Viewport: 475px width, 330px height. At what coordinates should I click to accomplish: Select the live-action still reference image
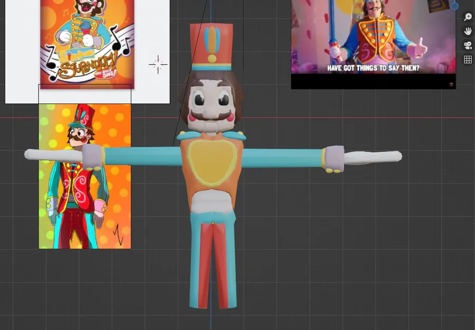(x=373, y=44)
